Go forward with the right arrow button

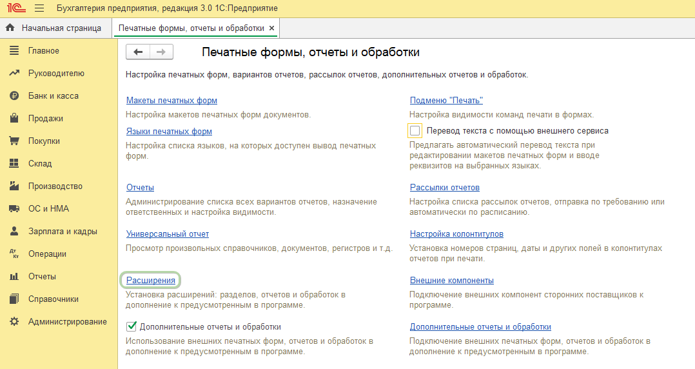[161, 52]
